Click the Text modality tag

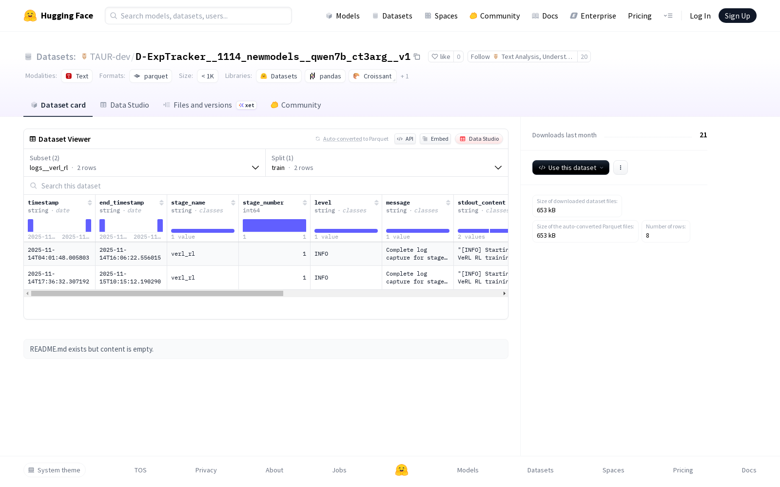coord(77,76)
